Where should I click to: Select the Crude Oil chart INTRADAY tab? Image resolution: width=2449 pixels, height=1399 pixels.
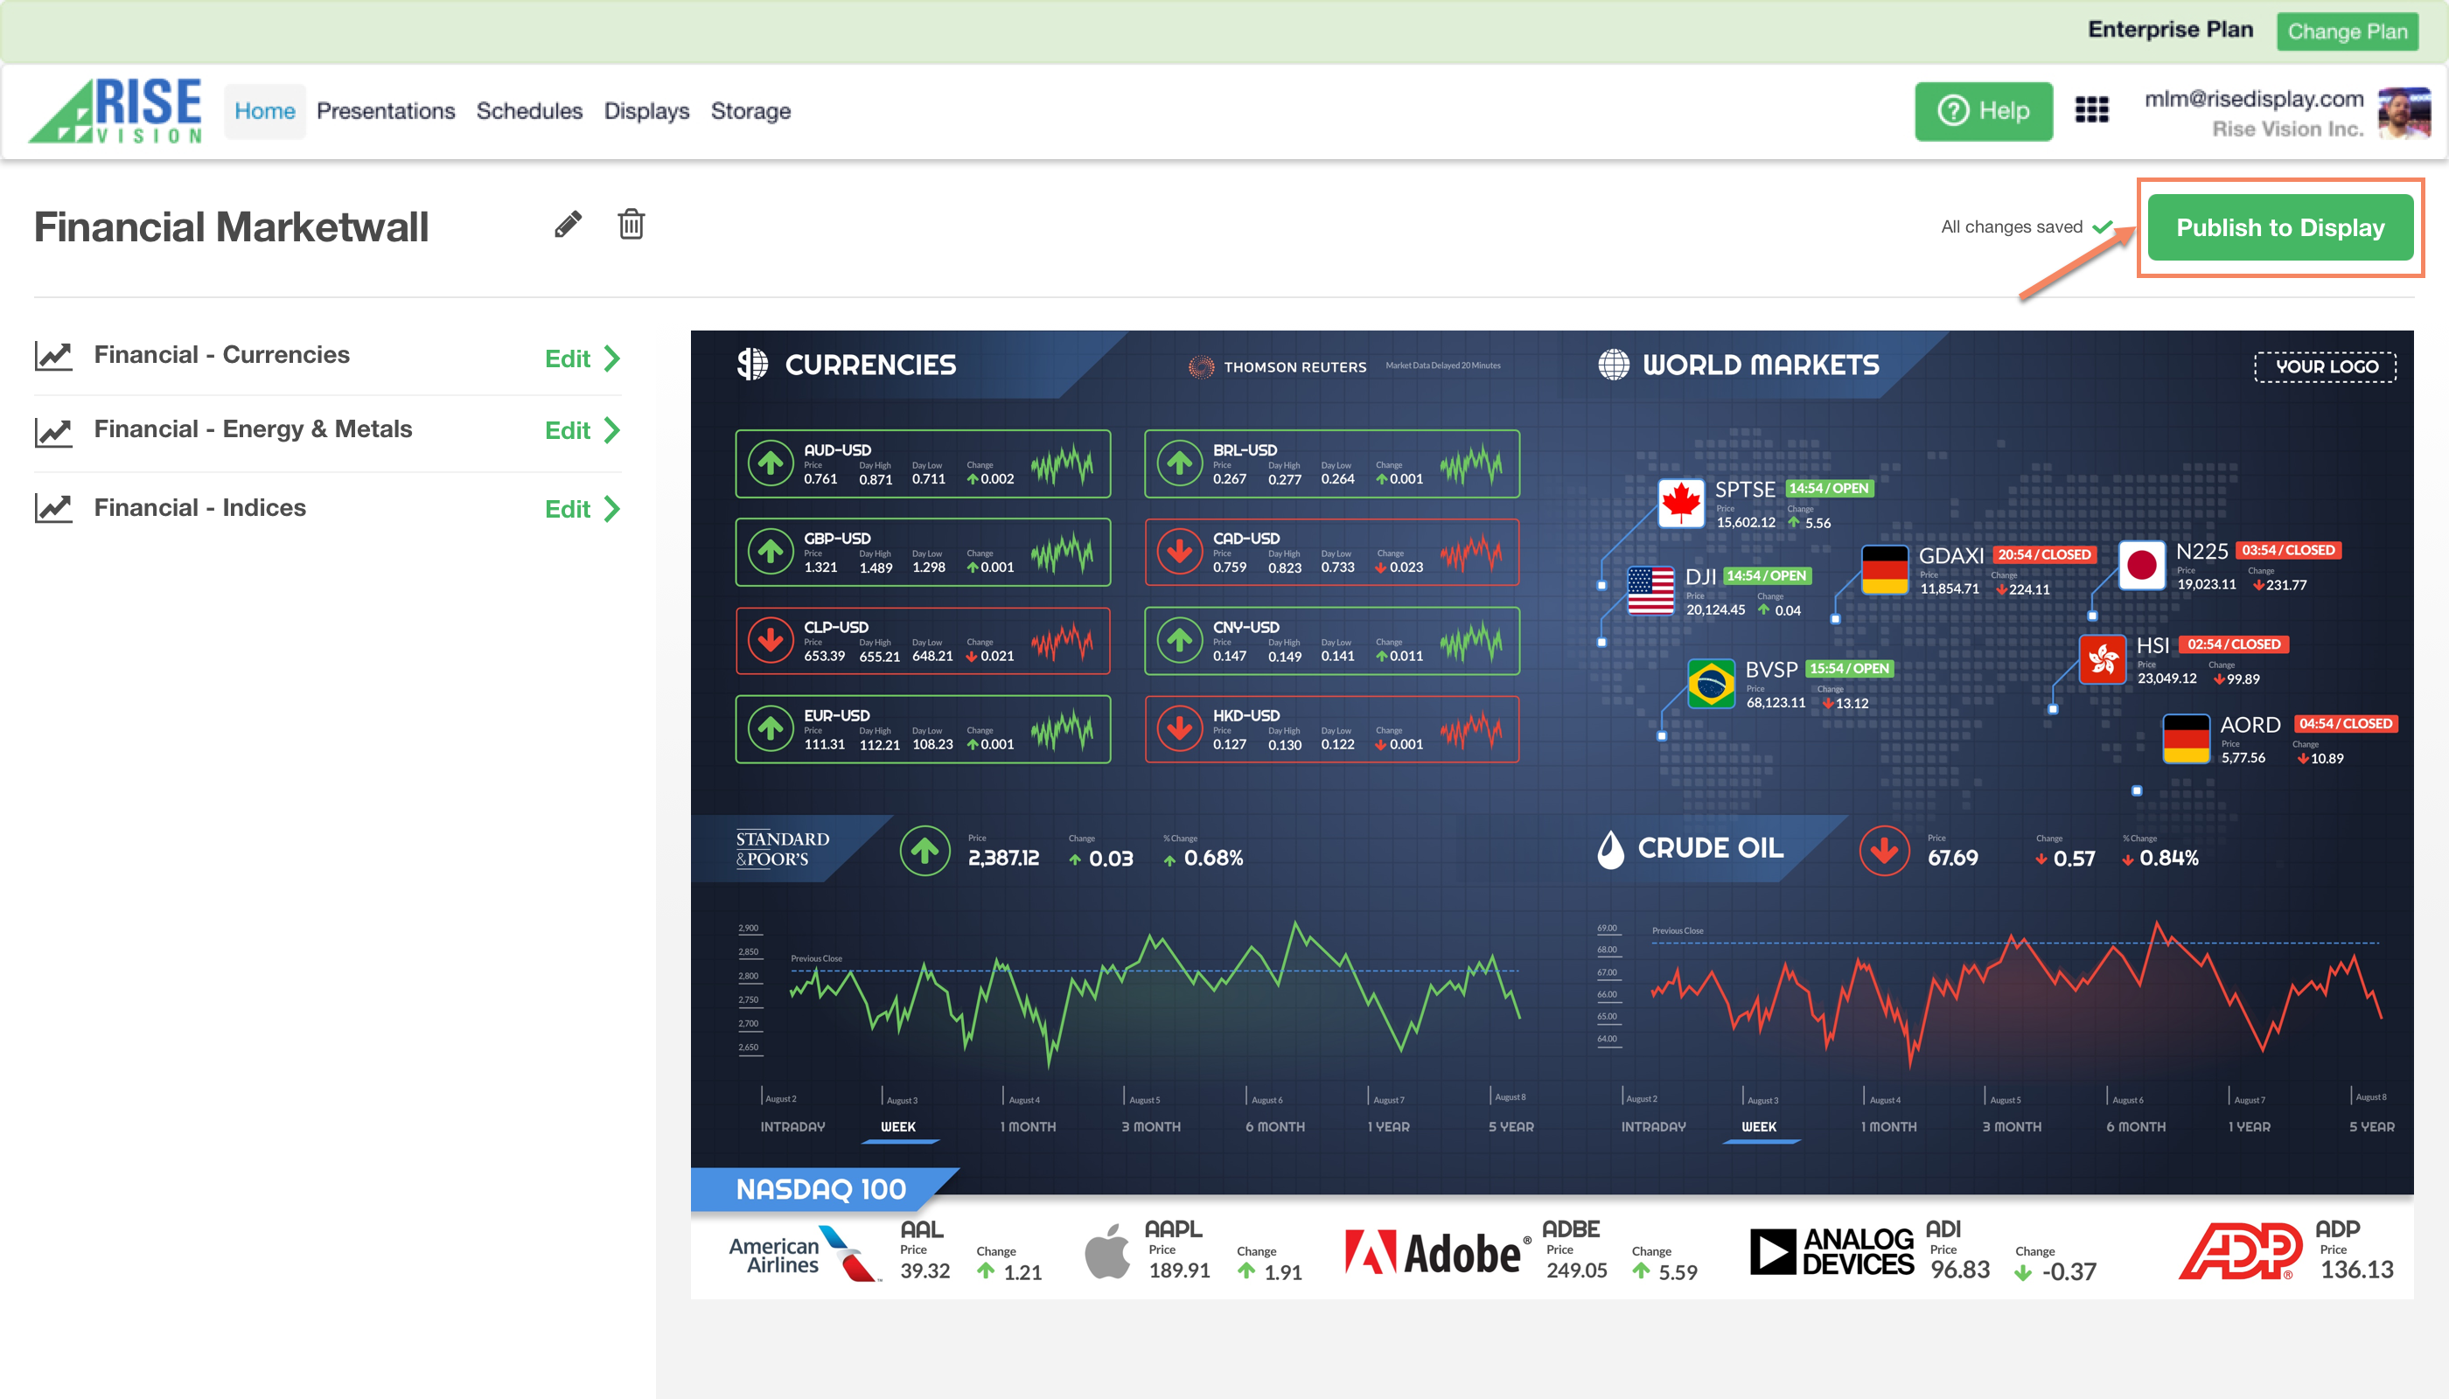1653,1126
